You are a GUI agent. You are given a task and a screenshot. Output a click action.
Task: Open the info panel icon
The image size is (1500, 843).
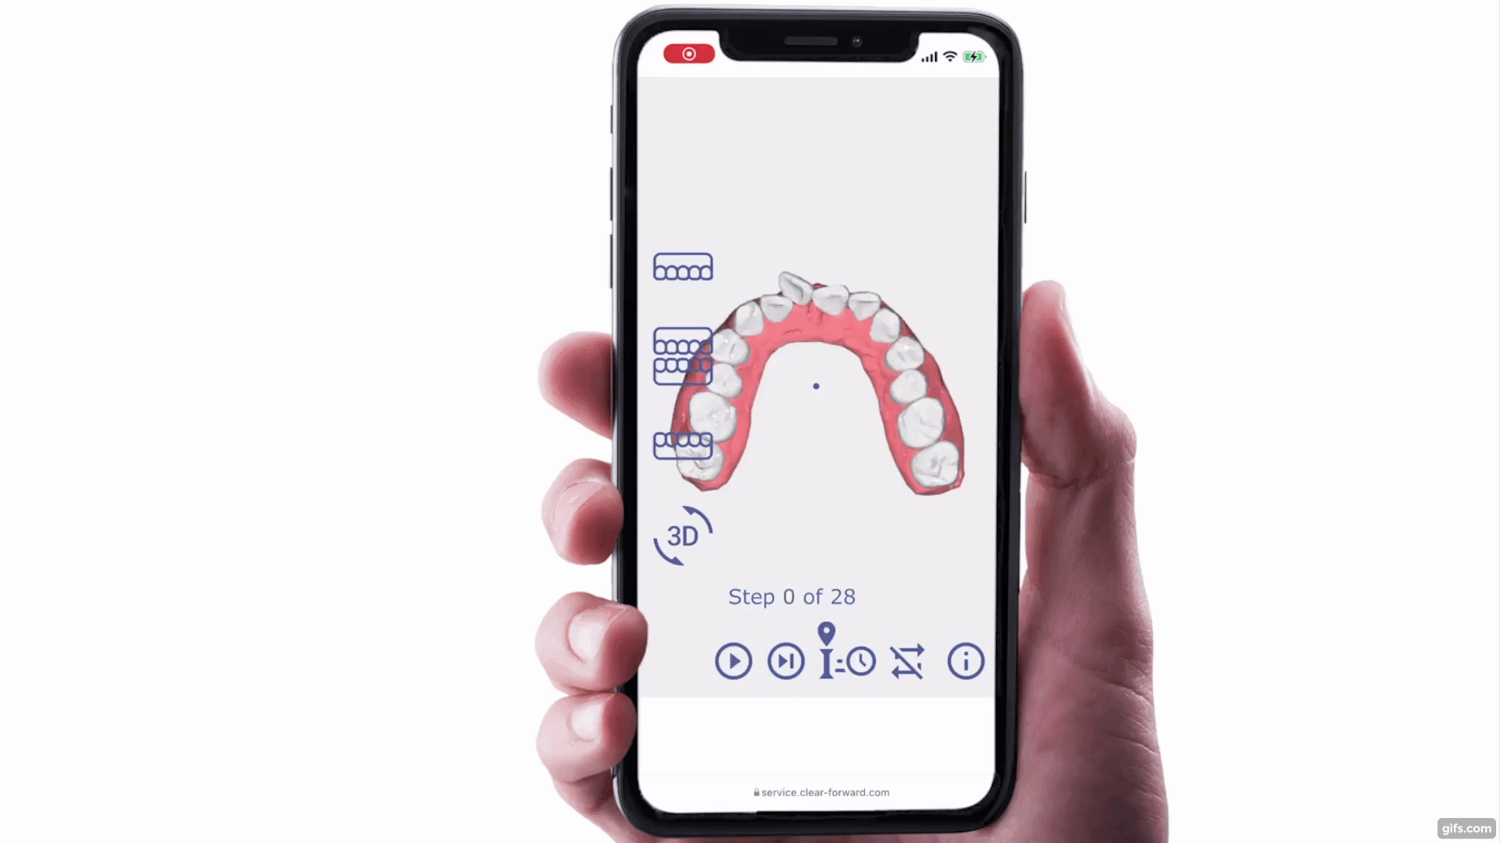point(966,661)
